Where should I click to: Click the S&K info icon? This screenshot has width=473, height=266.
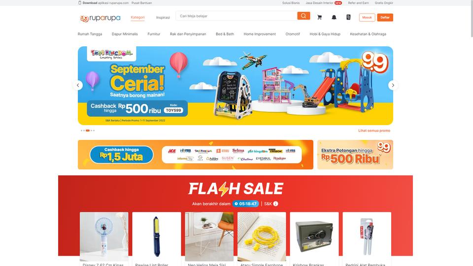(275, 204)
